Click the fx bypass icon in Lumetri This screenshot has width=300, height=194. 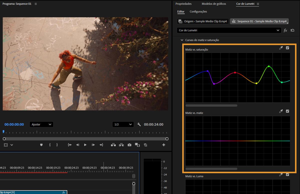285,30
